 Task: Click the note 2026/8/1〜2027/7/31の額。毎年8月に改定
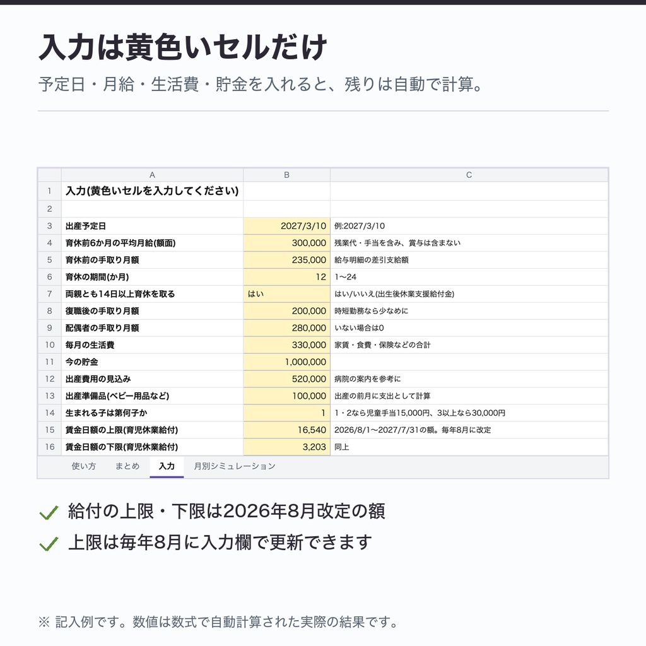click(x=413, y=430)
